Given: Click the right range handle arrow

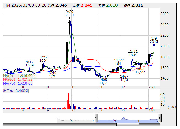Looking at the screenshot, I should tap(160, 118).
